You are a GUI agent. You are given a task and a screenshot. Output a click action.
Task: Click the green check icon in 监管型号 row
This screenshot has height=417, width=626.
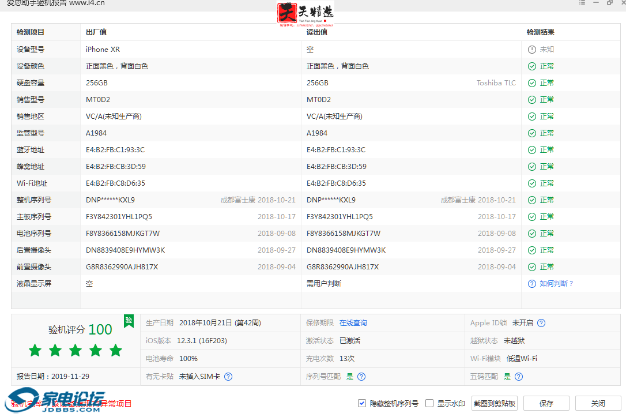(x=532, y=133)
